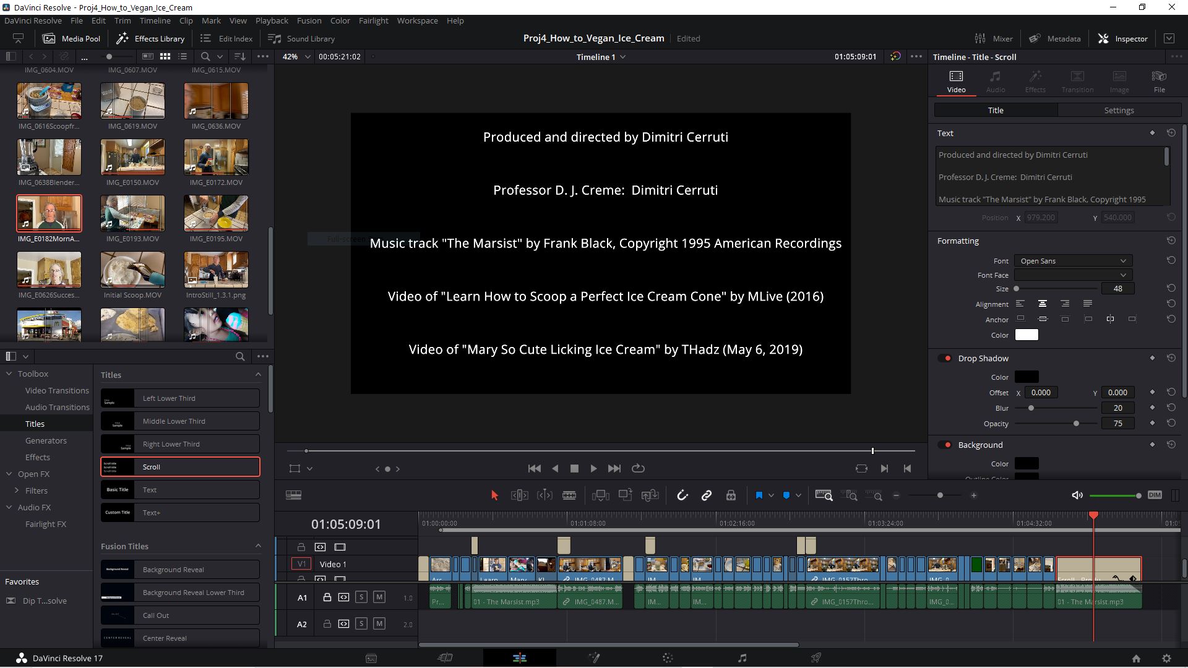This screenshot has height=668, width=1188.
Task: Stop playback button
Action: point(574,469)
